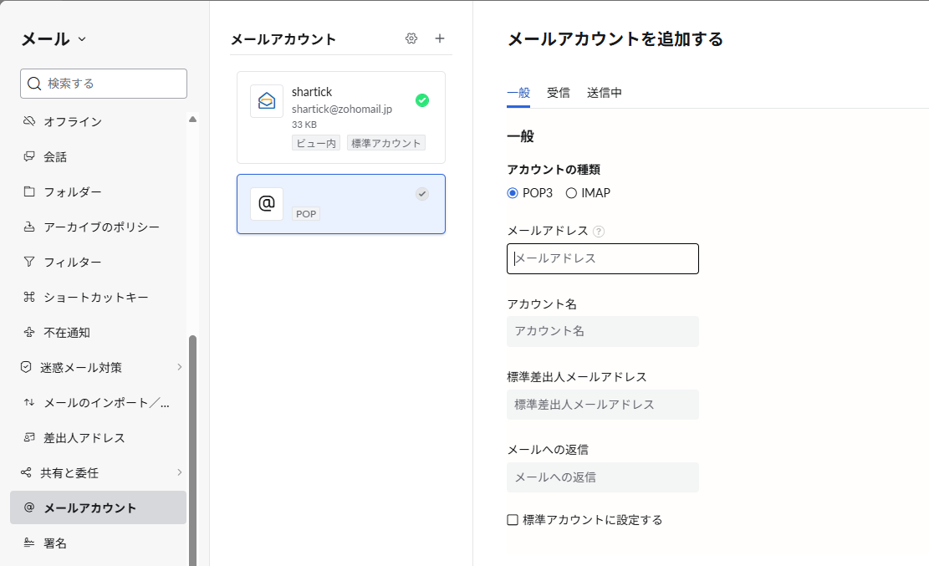Click the help icon beside メールアドレス label
This screenshot has height=566, width=929.
click(599, 232)
